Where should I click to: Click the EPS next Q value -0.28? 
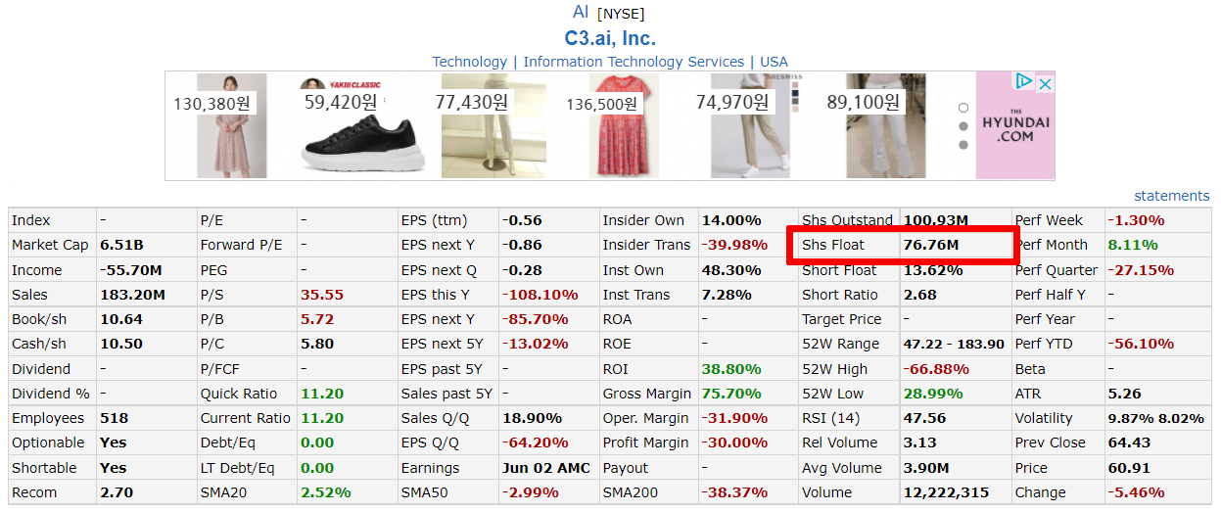[x=522, y=270]
